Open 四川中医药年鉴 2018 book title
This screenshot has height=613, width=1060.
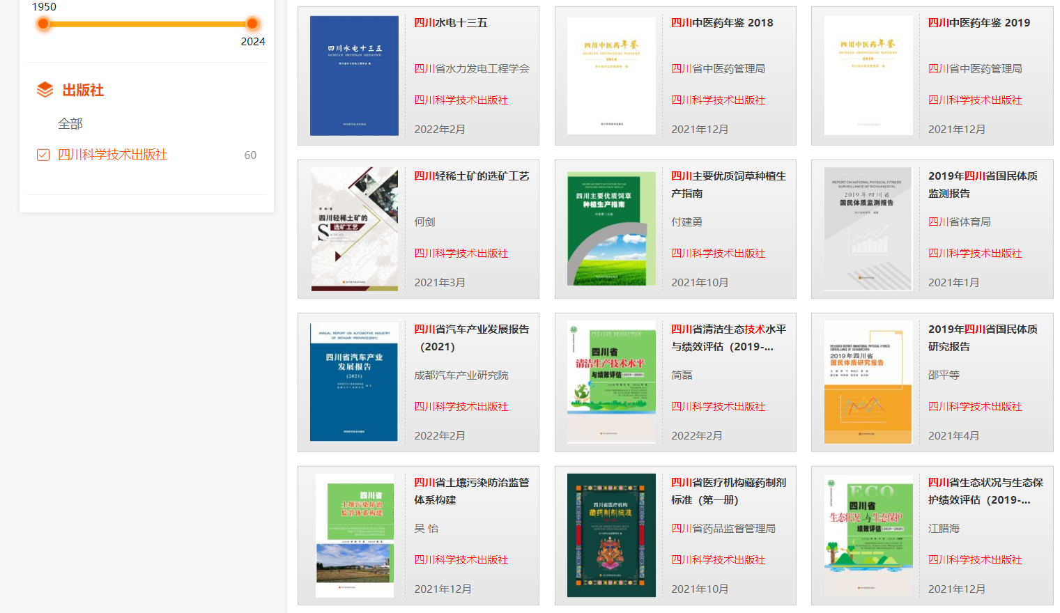[722, 23]
